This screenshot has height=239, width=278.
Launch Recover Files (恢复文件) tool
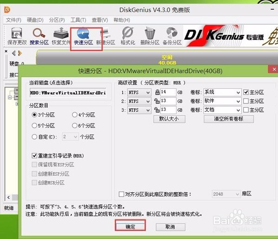[61, 36]
